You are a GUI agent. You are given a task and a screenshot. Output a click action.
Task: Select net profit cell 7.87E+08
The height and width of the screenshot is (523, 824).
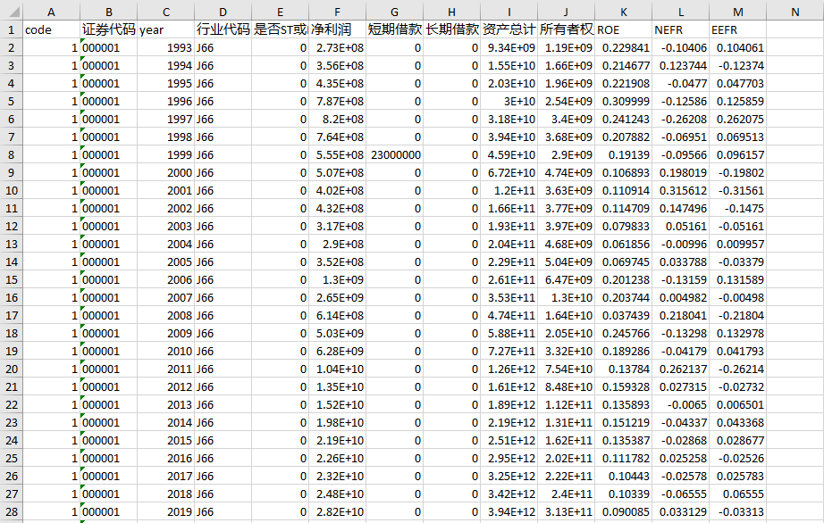coord(337,101)
